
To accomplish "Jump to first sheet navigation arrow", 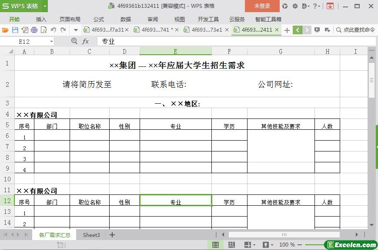I will click(5, 235).
